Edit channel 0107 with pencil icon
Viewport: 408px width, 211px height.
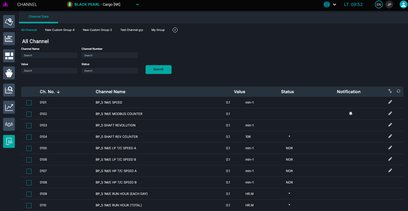pyautogui.click(x=390, y=171)
